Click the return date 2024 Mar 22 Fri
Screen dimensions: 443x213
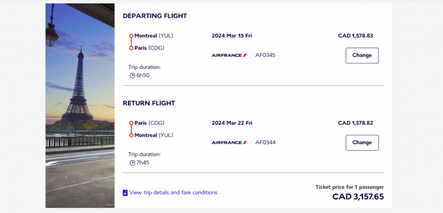click(x=232, y=123)
